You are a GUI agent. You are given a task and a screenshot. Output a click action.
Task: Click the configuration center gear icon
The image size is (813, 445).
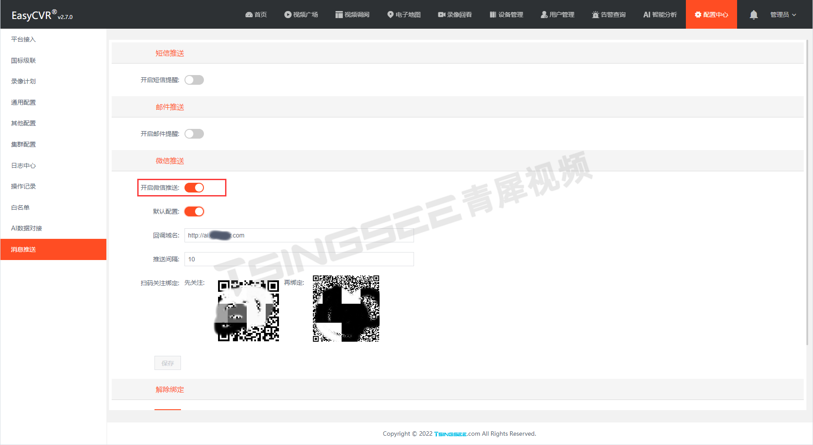tap(698, 15)
